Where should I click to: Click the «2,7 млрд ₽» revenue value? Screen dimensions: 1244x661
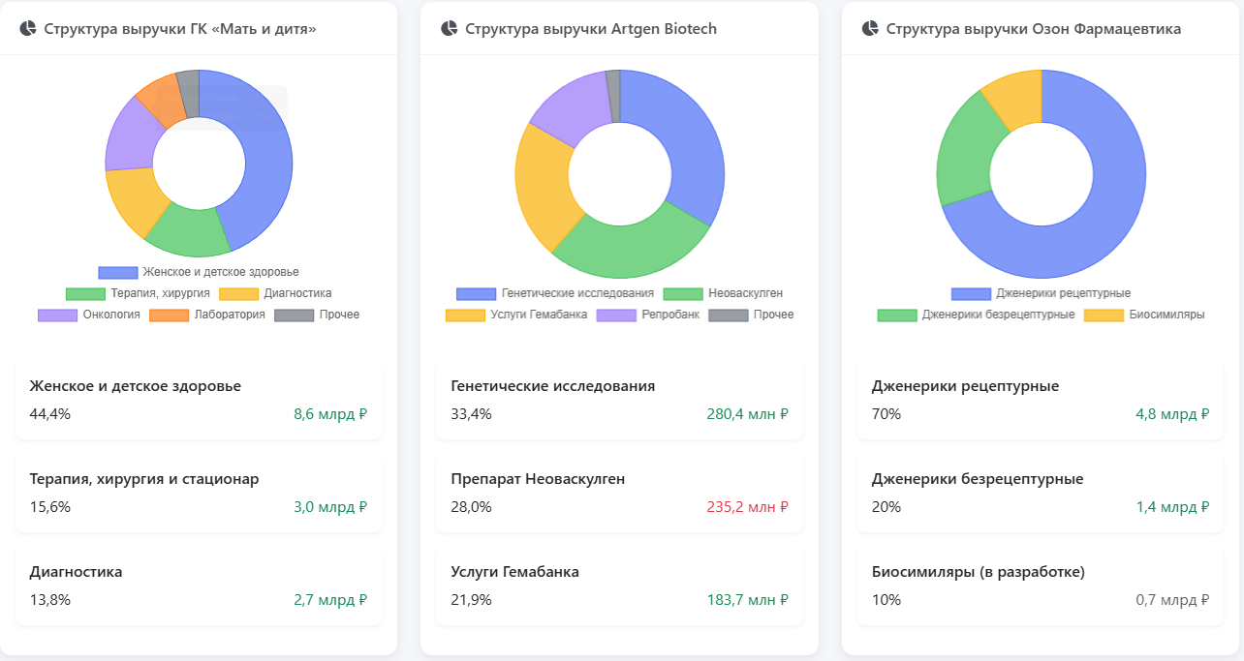[330, 599]
